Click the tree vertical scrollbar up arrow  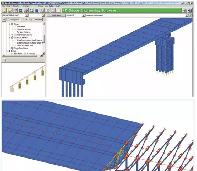click(x=44, y=24)
